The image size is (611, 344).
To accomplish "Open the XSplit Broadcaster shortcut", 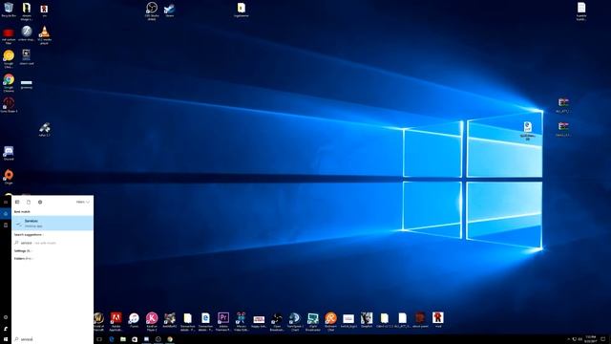I will [x=313, y=321].
